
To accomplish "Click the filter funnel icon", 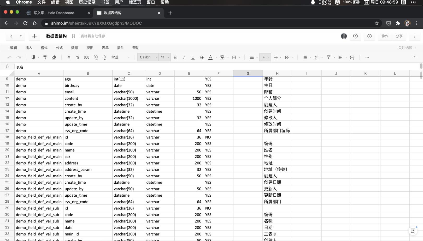I will pyautogui.click(x=329, y=57).
